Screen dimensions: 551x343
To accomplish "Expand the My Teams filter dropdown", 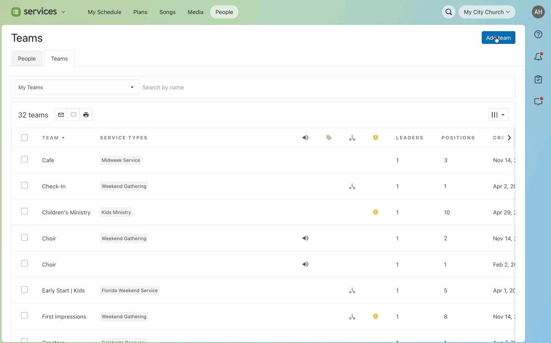I will (x=77, y=87).
